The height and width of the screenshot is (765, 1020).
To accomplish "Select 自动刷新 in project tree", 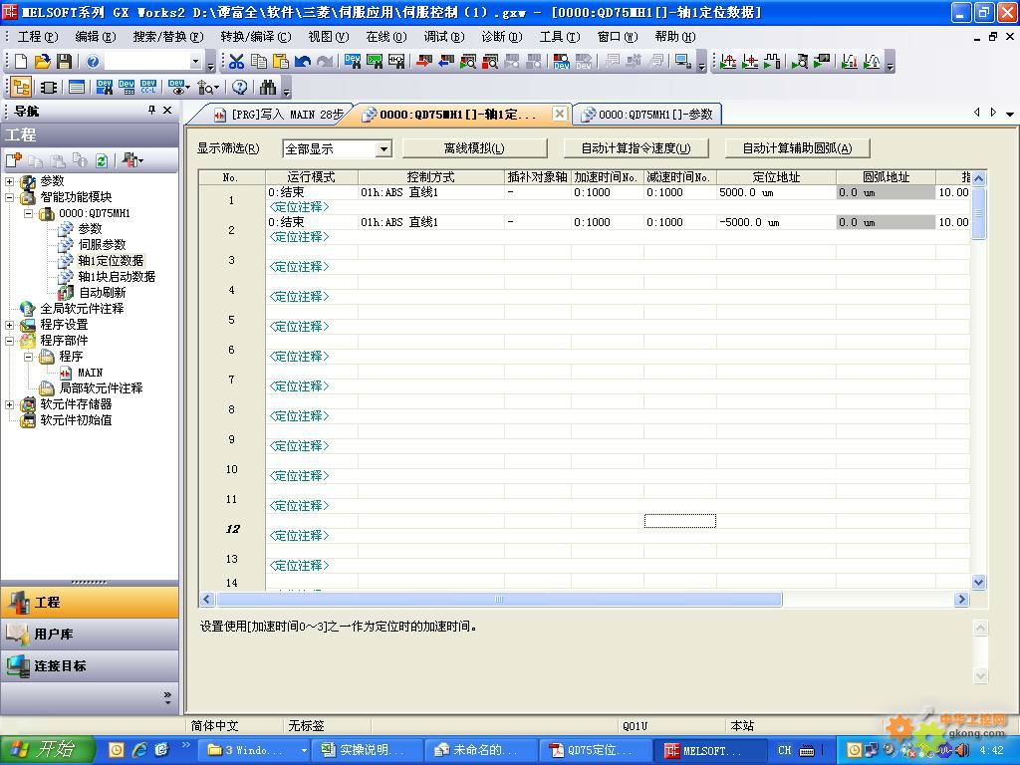I will pyautogui.click(x=103, y=293).
